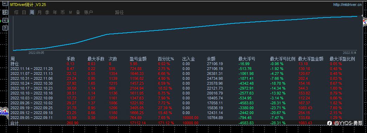367x133 pixels.
Task: Click floating profit value 344.3
Action: pos(303,88)
